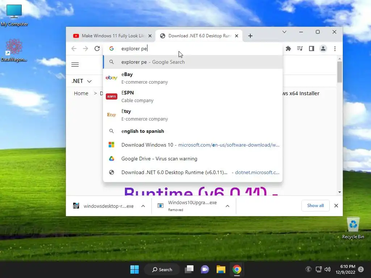The width and height of the screenshot is (371, 278).
Task: Open the page hamburger menu
Action: pyautogui.click(x=75, y=64)
